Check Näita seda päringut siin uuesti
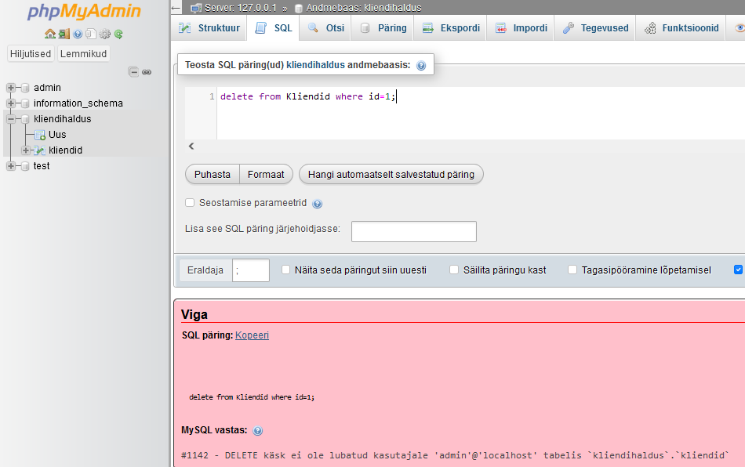 tap(285, 270)
